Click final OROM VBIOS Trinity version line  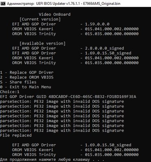click(x=75, y=155)
